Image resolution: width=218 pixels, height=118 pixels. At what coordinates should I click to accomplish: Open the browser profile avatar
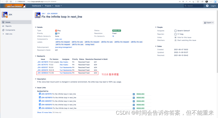pos(207,1)
